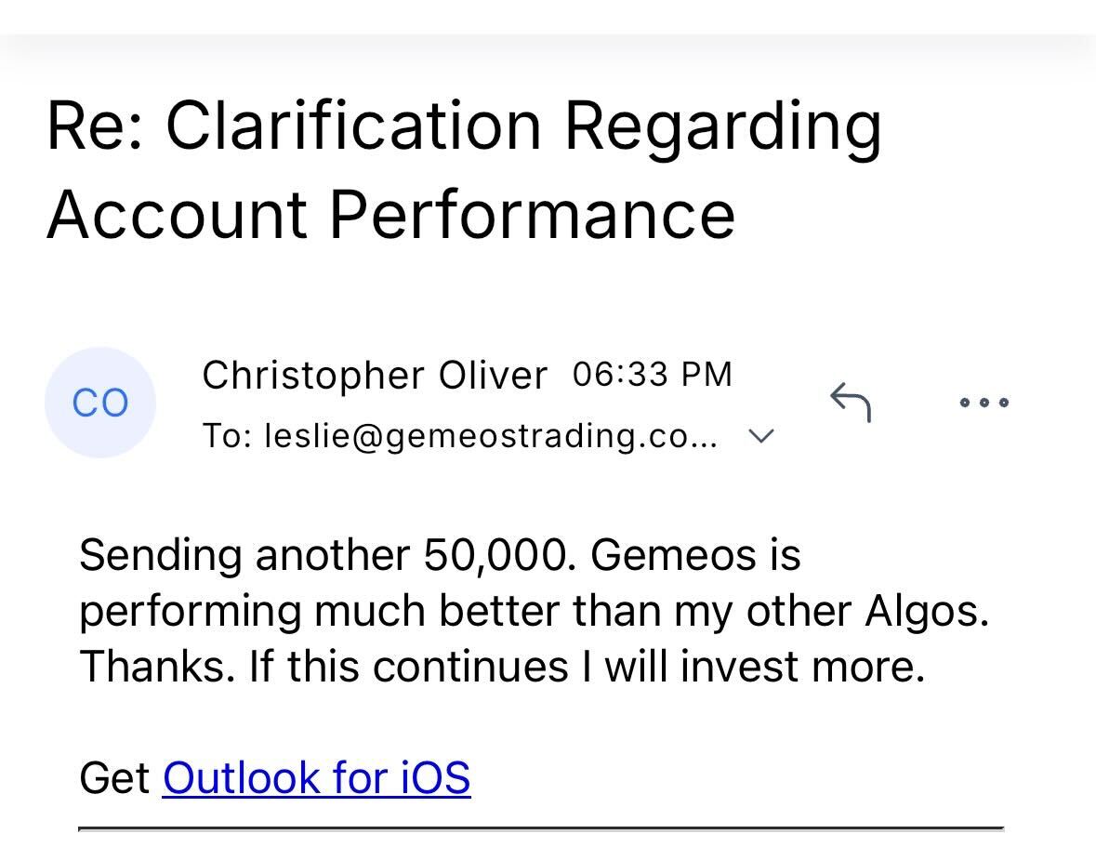1096x847 pixels.
Task: Tap "Account Performance" in the subject
Action: click(390, 213)
